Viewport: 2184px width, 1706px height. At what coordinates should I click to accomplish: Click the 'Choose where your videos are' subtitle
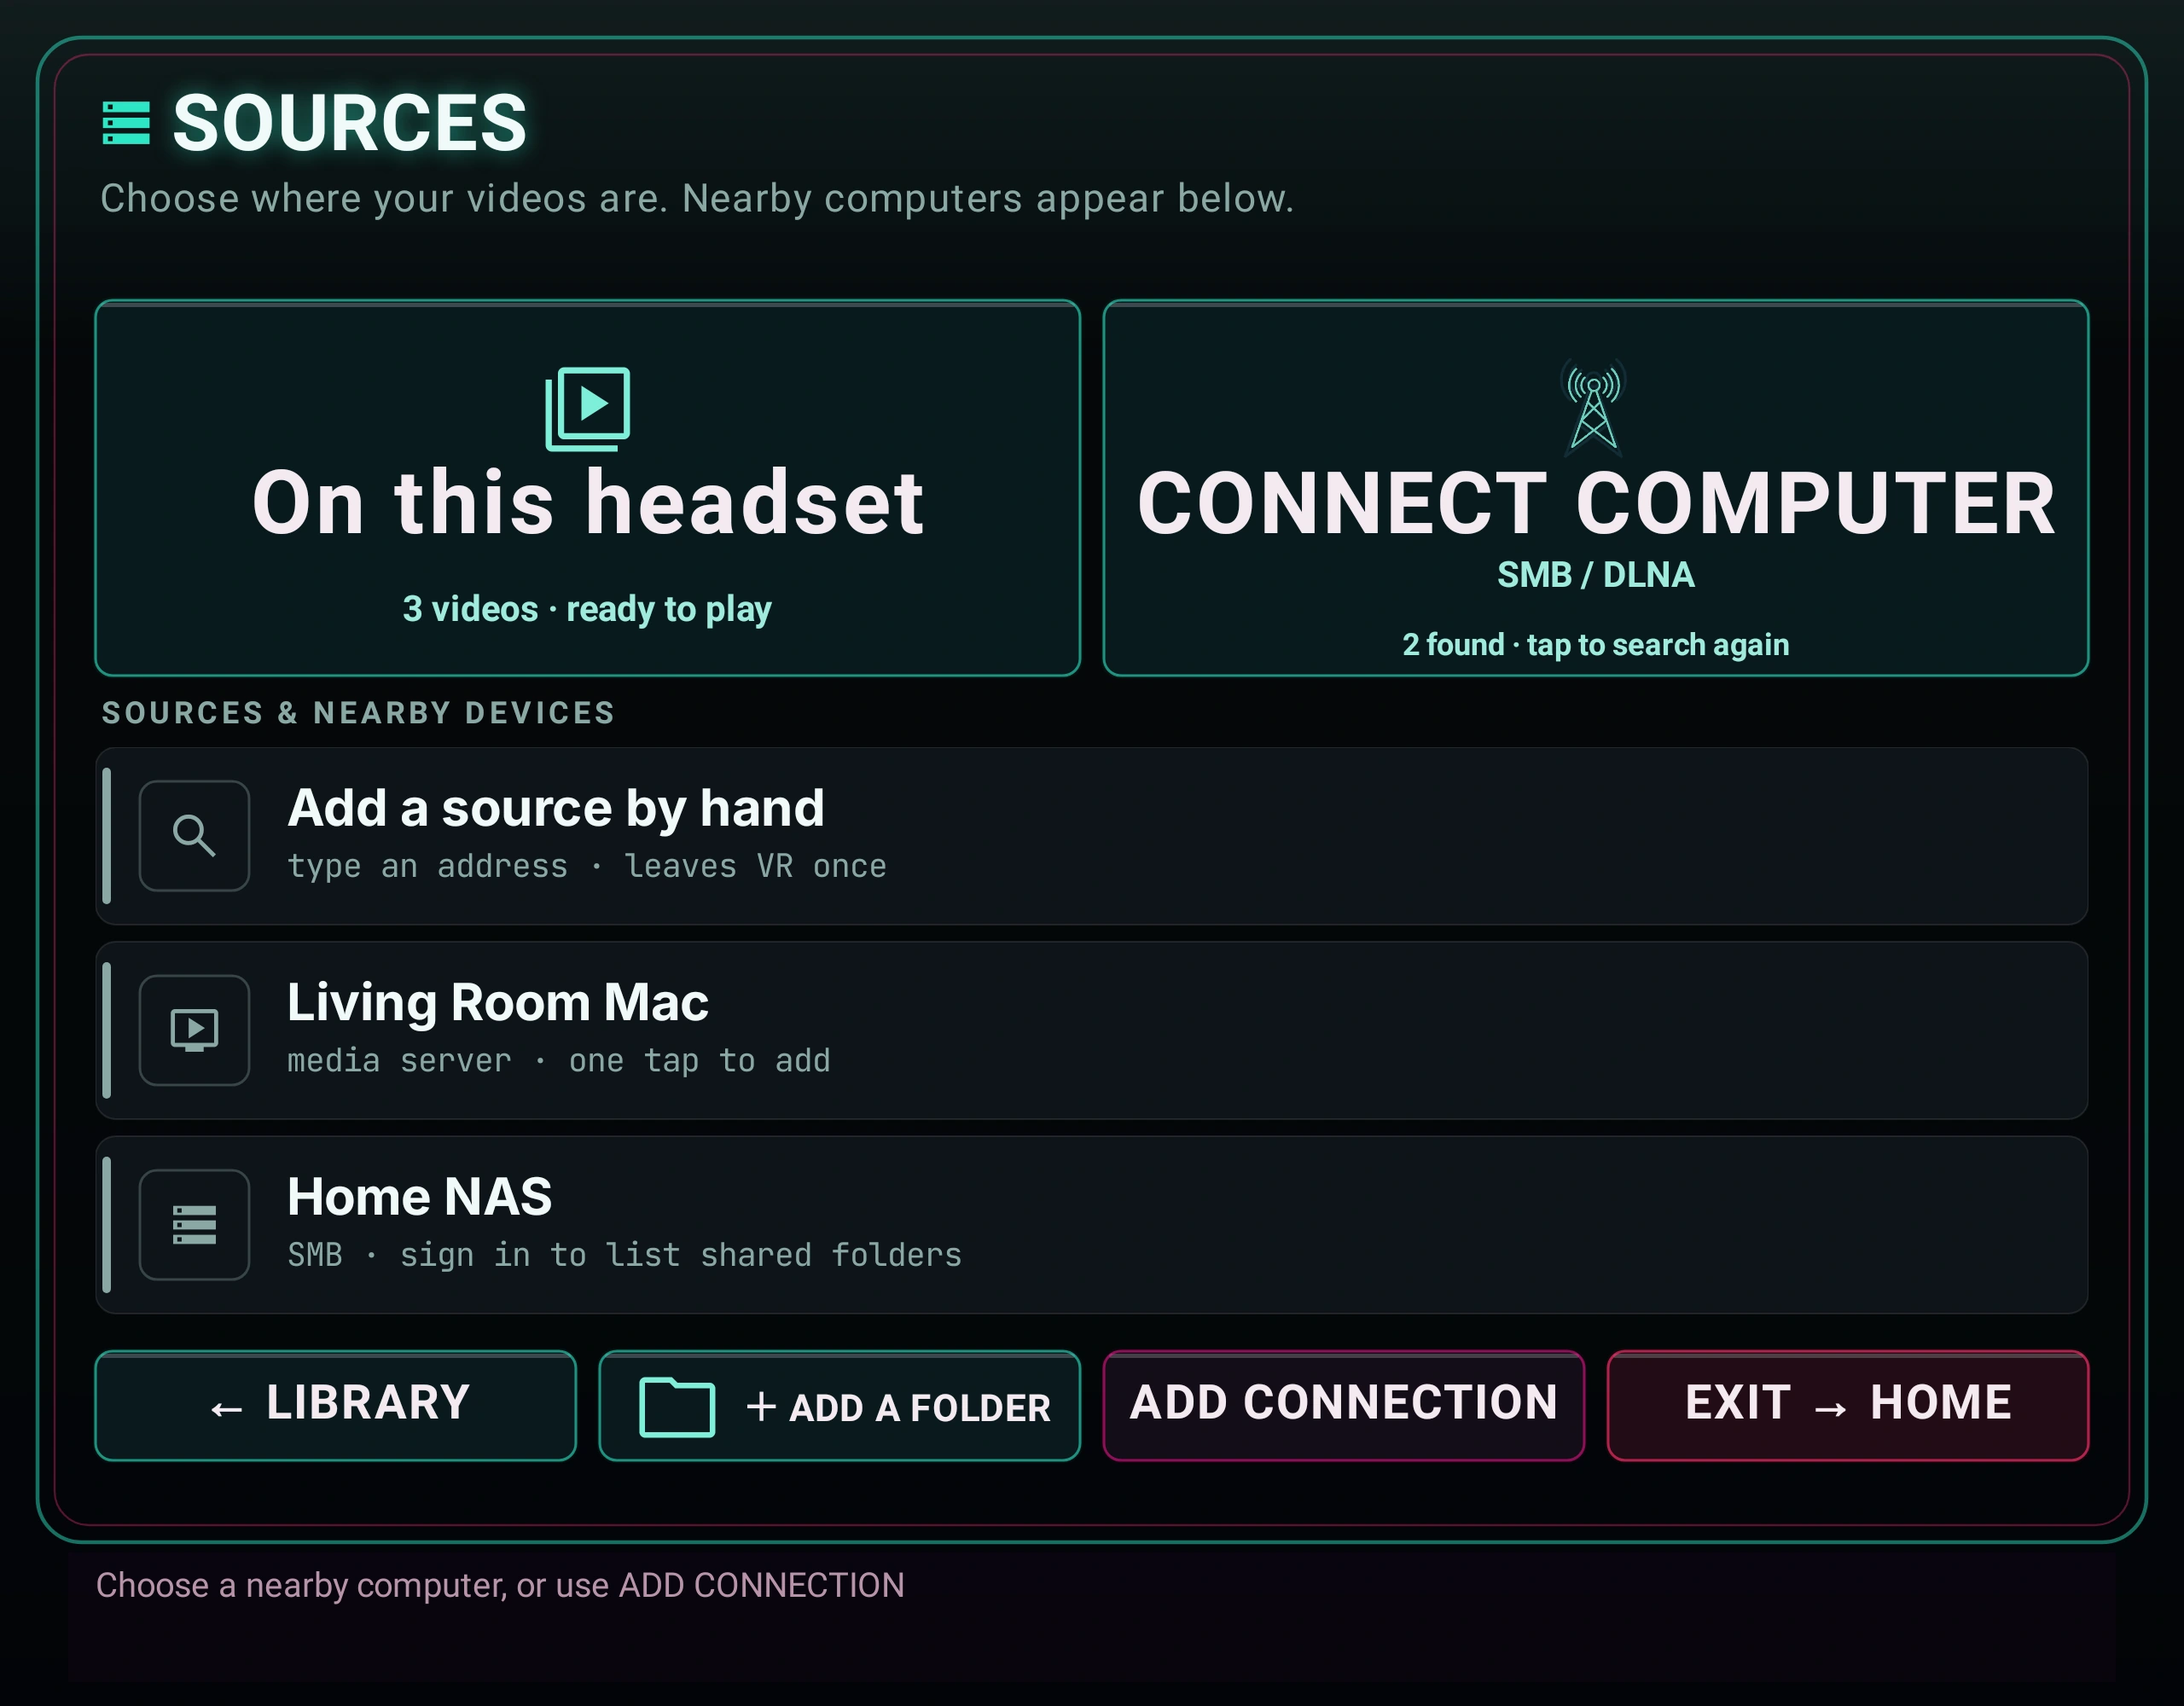coord(697,199)
